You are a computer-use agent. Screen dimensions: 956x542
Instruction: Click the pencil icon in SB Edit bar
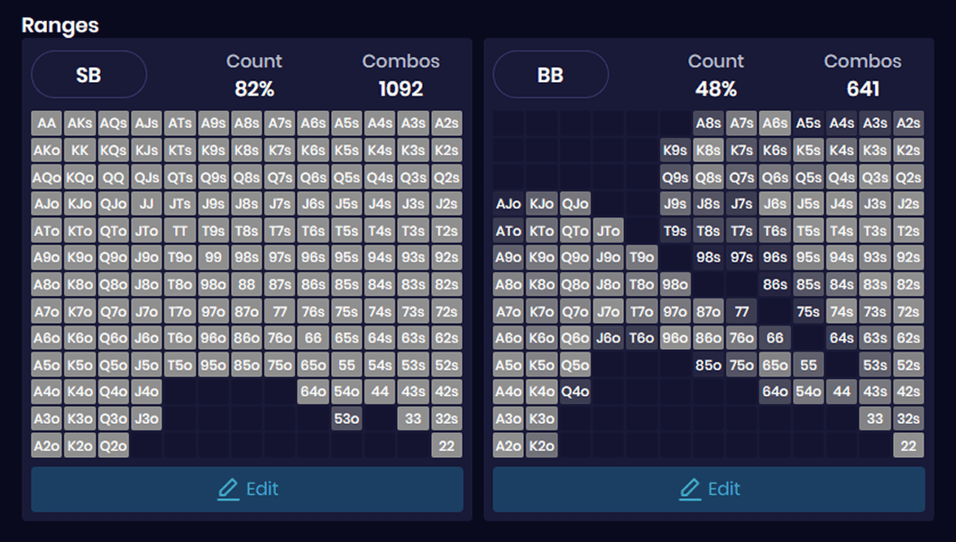click(228, 489)
